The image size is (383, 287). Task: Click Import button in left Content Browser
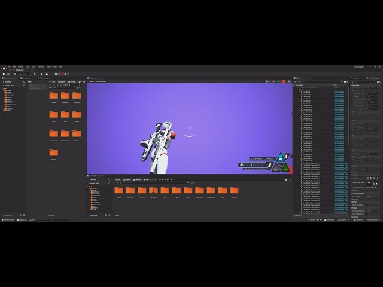tap(61, 82)
